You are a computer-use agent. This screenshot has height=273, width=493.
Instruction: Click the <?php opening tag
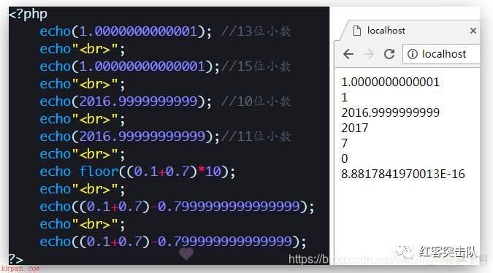coord(28,14)
